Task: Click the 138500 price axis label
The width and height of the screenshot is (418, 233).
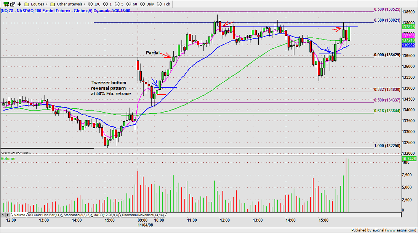Action: 408,12
